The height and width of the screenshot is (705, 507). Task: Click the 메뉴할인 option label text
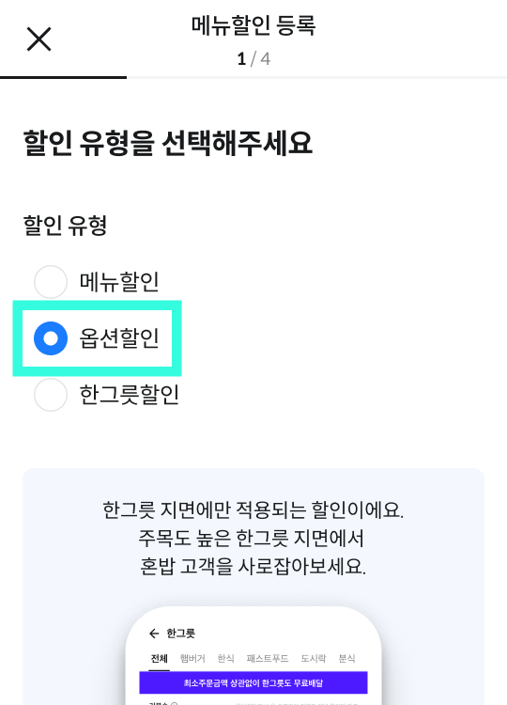pos(119,282)
